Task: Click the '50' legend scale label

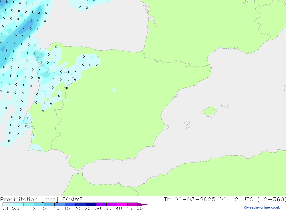Action: tap(140, 208)
